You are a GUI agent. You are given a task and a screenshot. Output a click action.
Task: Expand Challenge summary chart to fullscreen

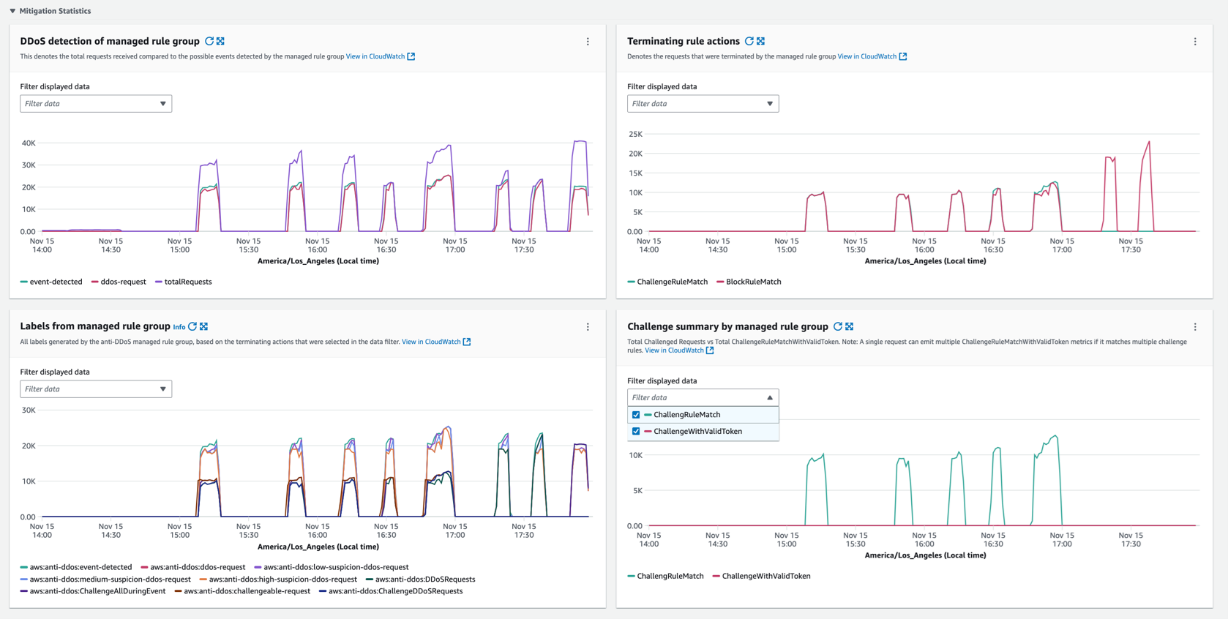click(x=849, y=326)
